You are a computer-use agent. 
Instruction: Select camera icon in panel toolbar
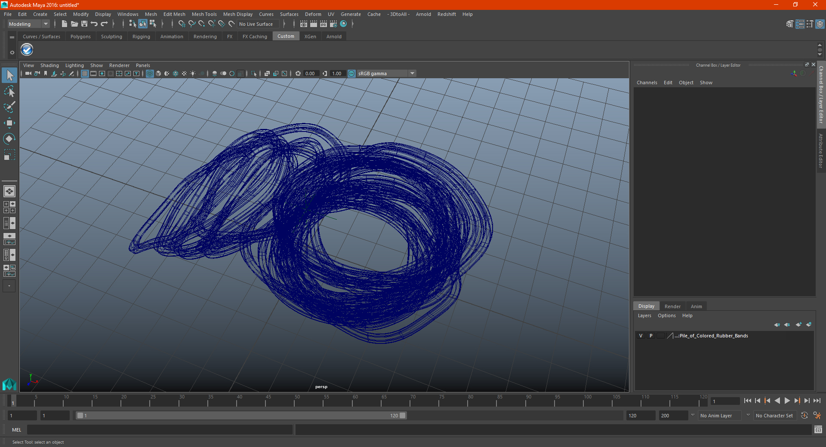click(x=28, y=73)
